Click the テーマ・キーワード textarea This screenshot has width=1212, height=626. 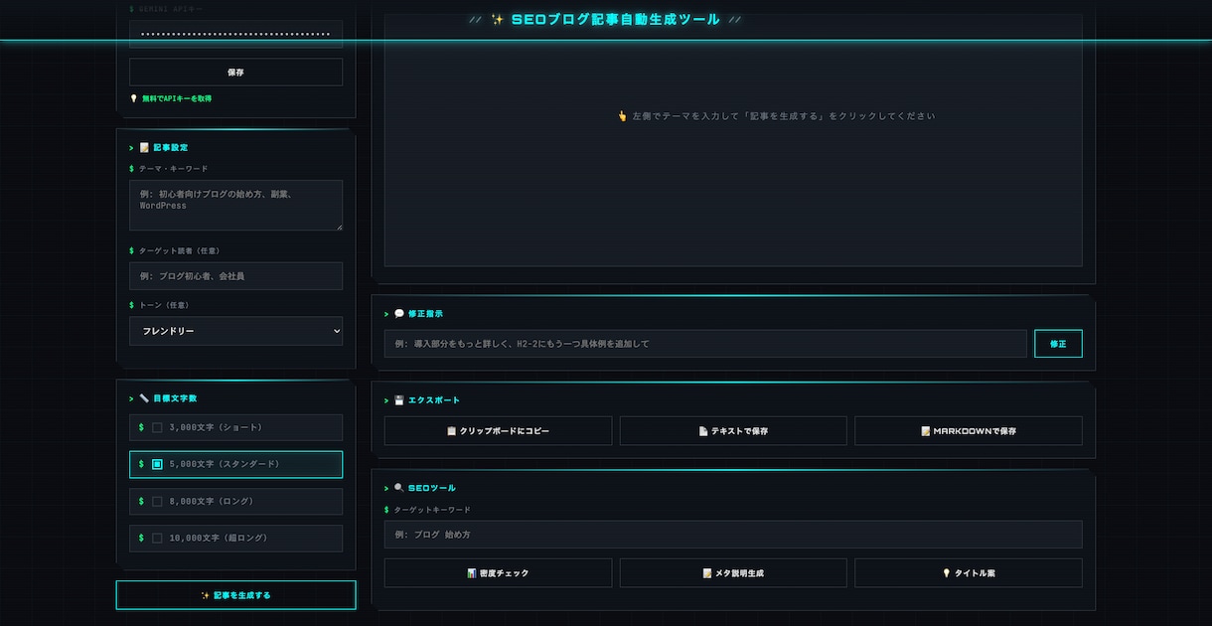(235, 206)
